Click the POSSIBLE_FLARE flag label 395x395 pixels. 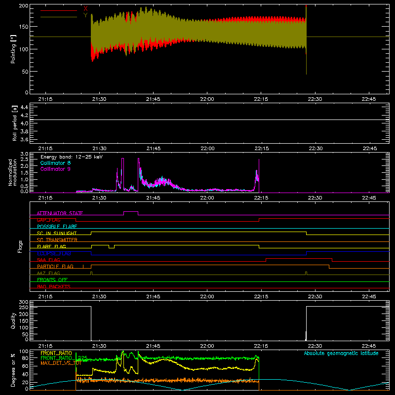(57, 227)
